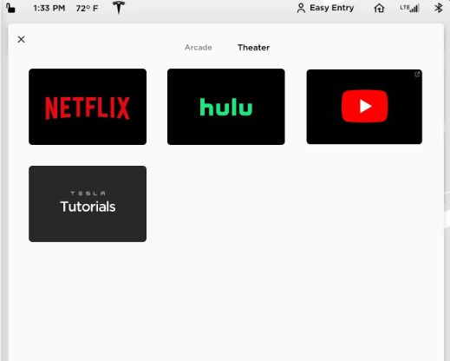The image size is (450, 361).
Task: Tap the person profile icon
Action: click(x=301, y=8)
